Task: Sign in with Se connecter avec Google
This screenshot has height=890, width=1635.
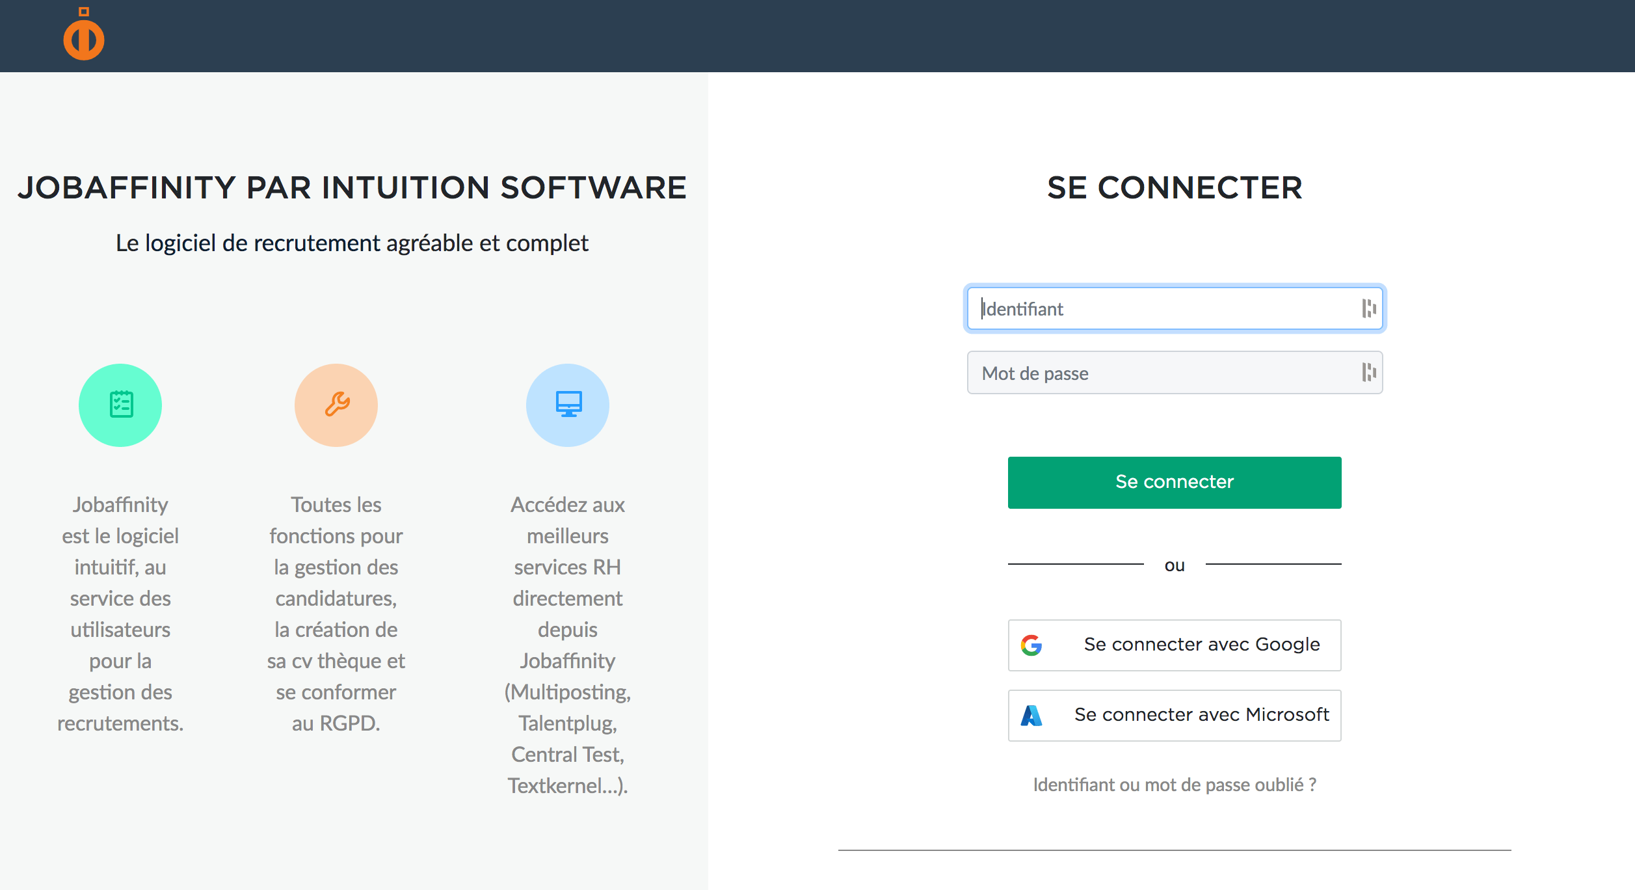Action: pyautogui.click(x=1175, y=645)
